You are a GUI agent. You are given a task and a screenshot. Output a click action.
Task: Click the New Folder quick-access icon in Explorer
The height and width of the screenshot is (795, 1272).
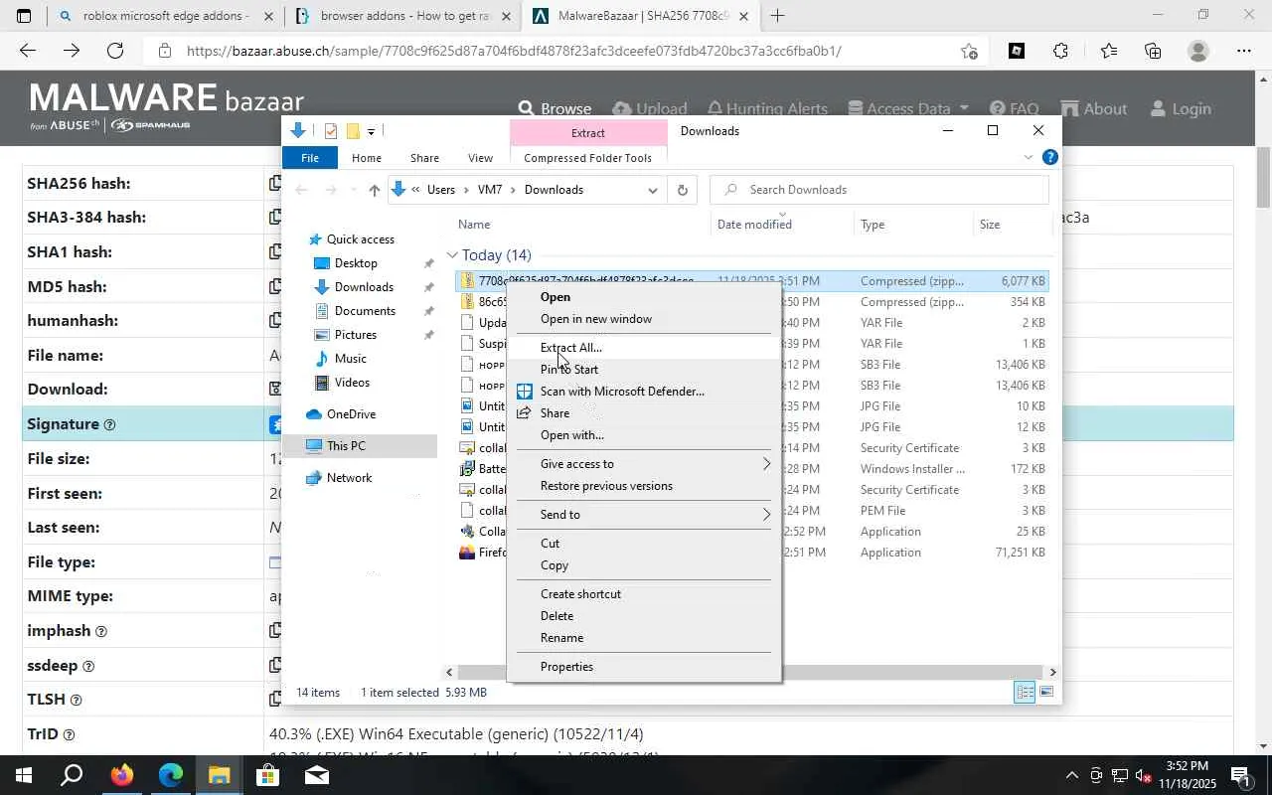click(352, 131)
